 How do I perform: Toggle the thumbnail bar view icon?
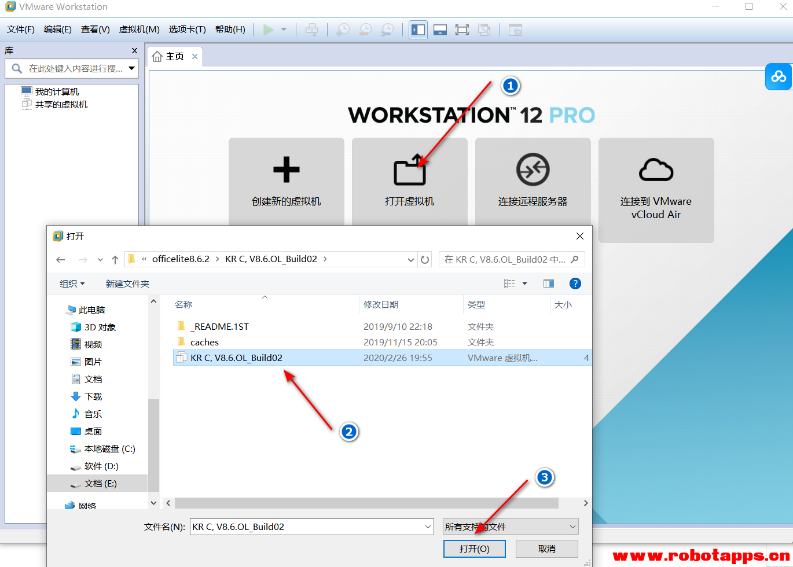[x=440, y=30]
